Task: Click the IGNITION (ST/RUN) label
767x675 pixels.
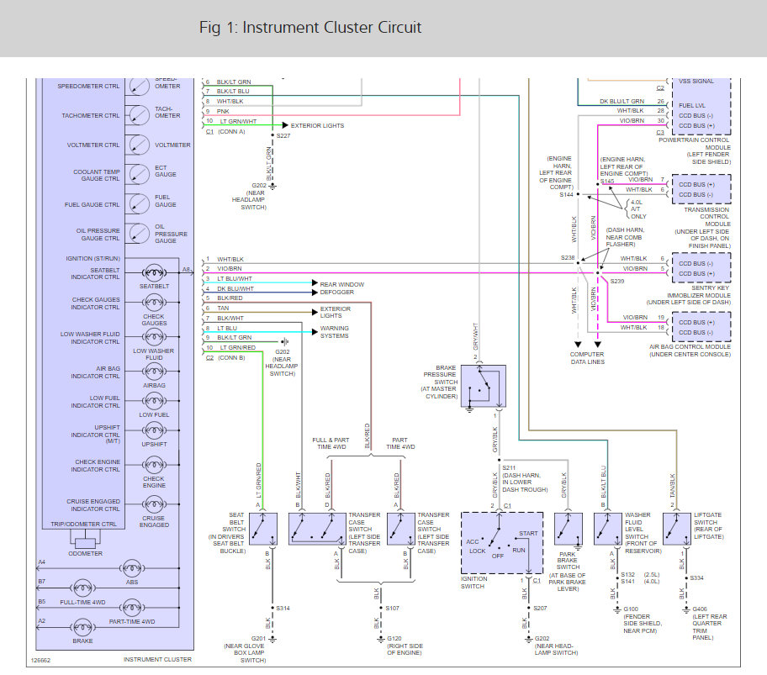Action: coord(93,258)
